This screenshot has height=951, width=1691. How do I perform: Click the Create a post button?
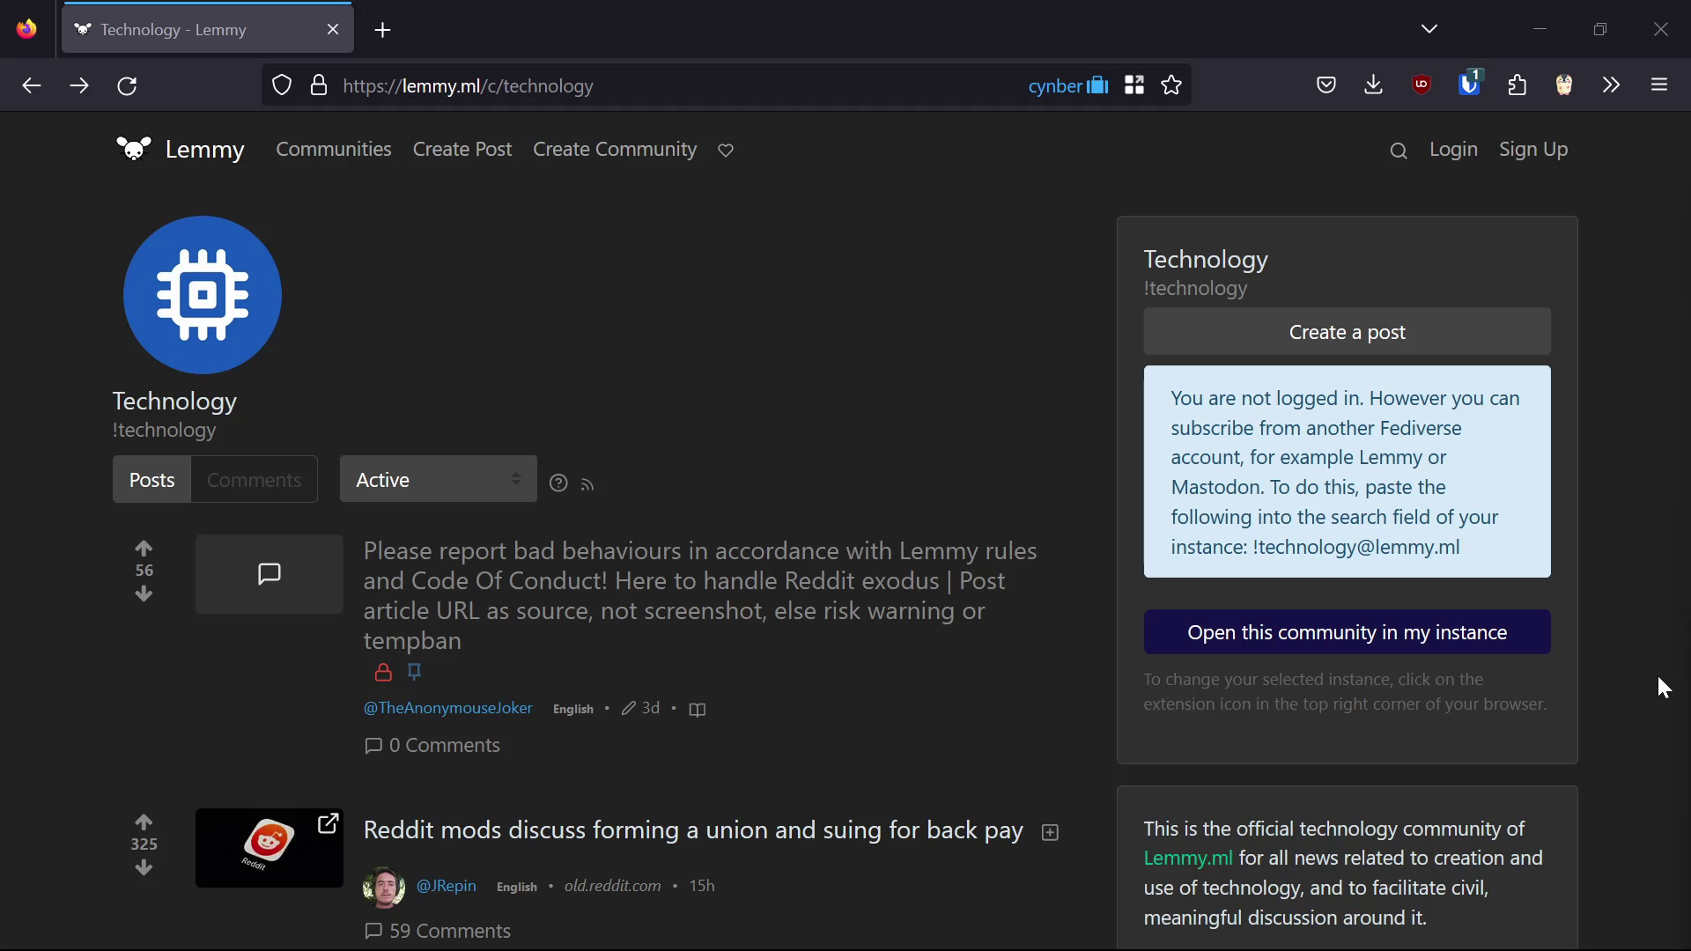coord(1347,332)
